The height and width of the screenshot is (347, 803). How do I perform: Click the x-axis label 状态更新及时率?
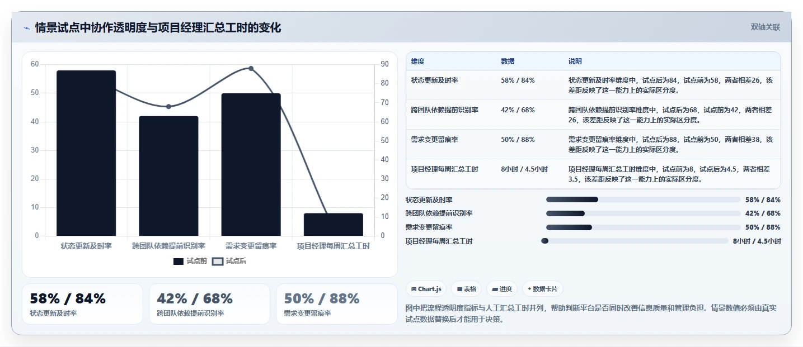tap(86, 246)
